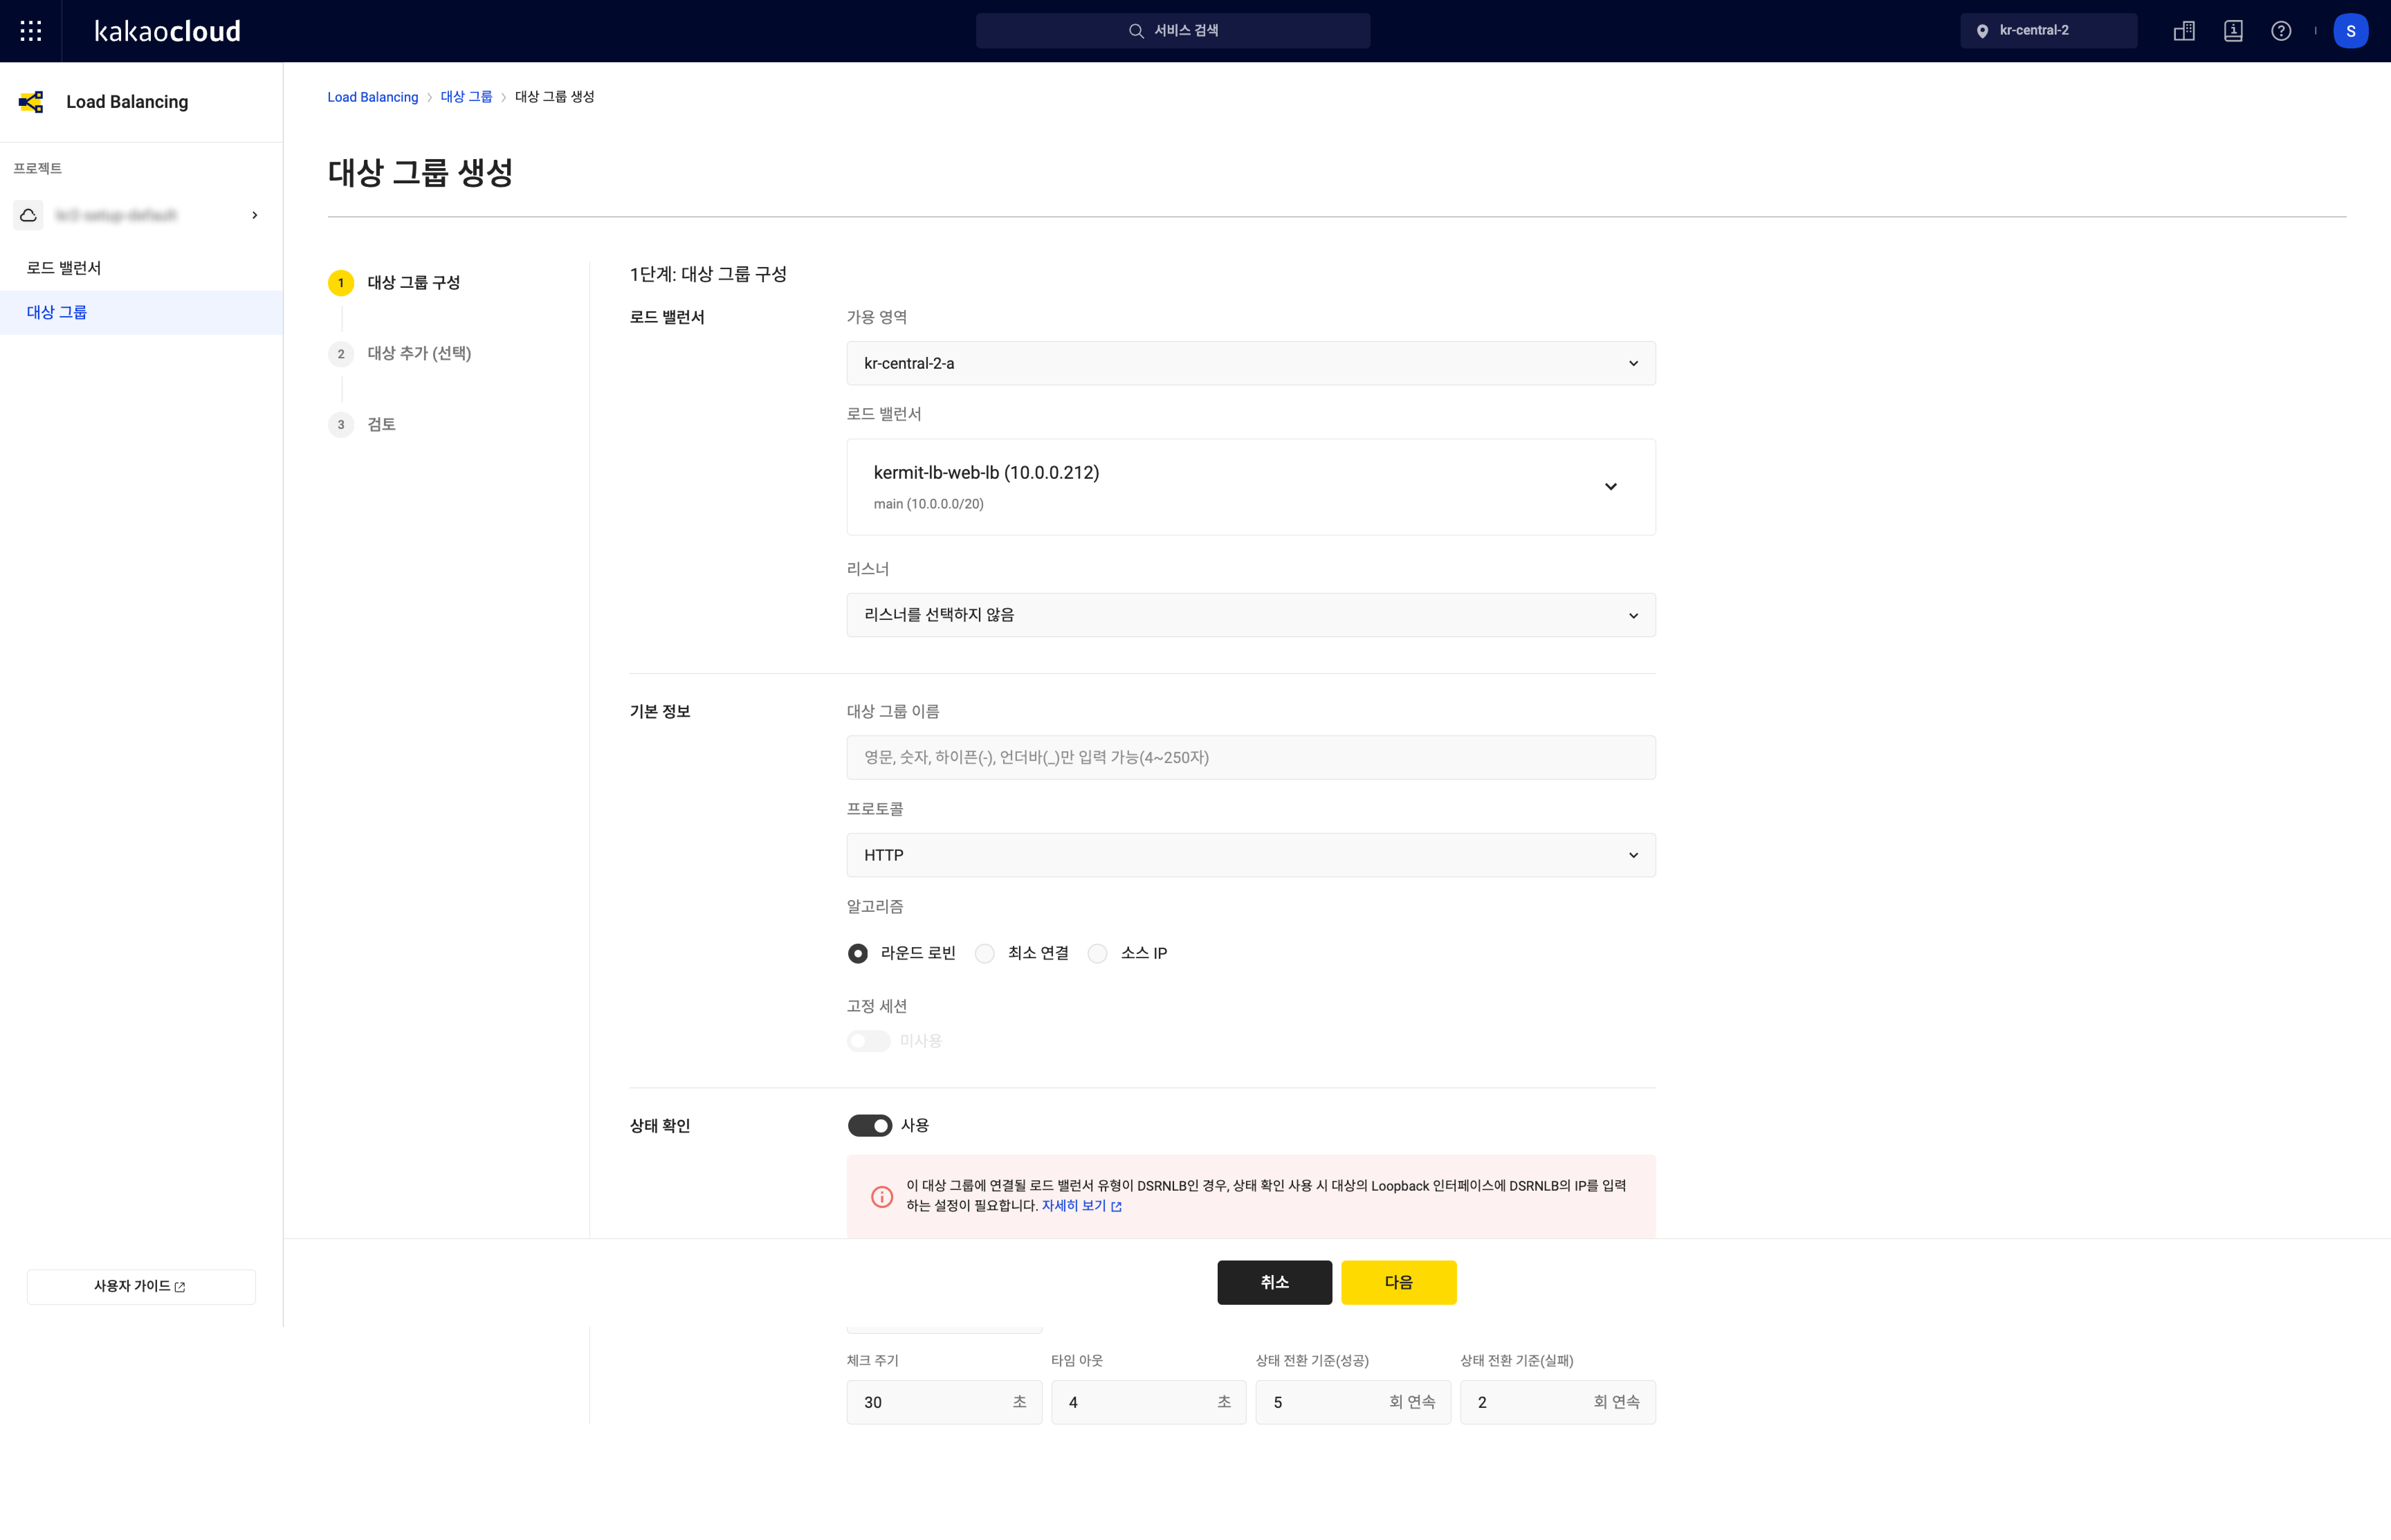Screen dimensions: 2391x1540
Task: Click the 대상 그룹 생성 breadcrumb text
Action: point(555,97)
